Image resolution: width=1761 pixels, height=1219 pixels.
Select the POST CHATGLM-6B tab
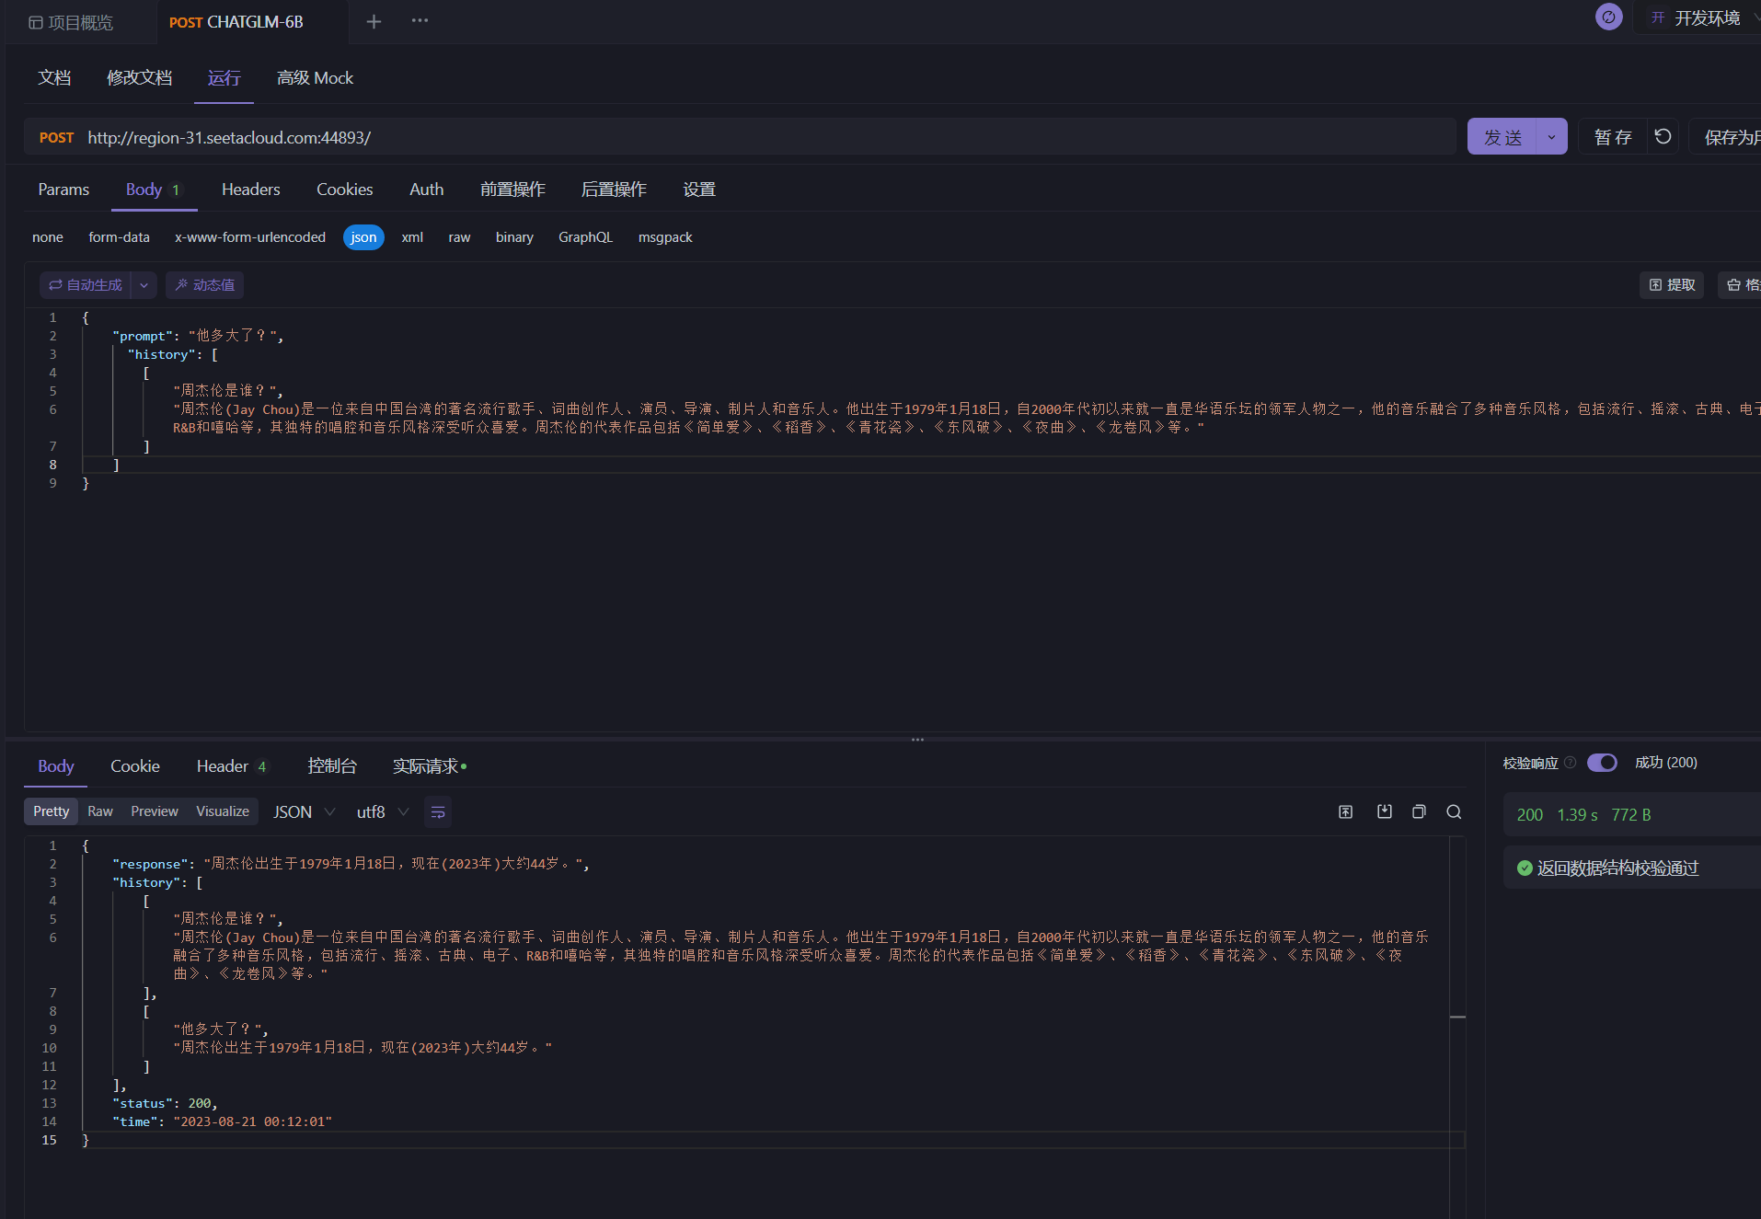click(x=236, y=22)
